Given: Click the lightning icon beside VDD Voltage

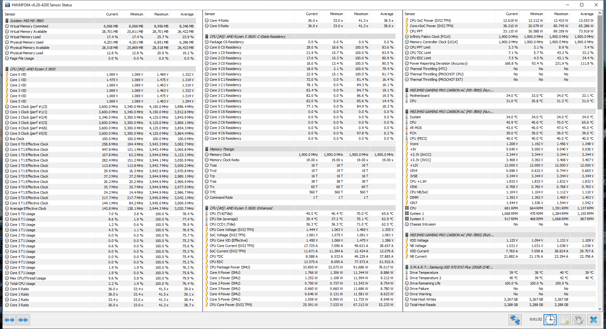Looking at the screenshot, I should [x=407, y=240].
